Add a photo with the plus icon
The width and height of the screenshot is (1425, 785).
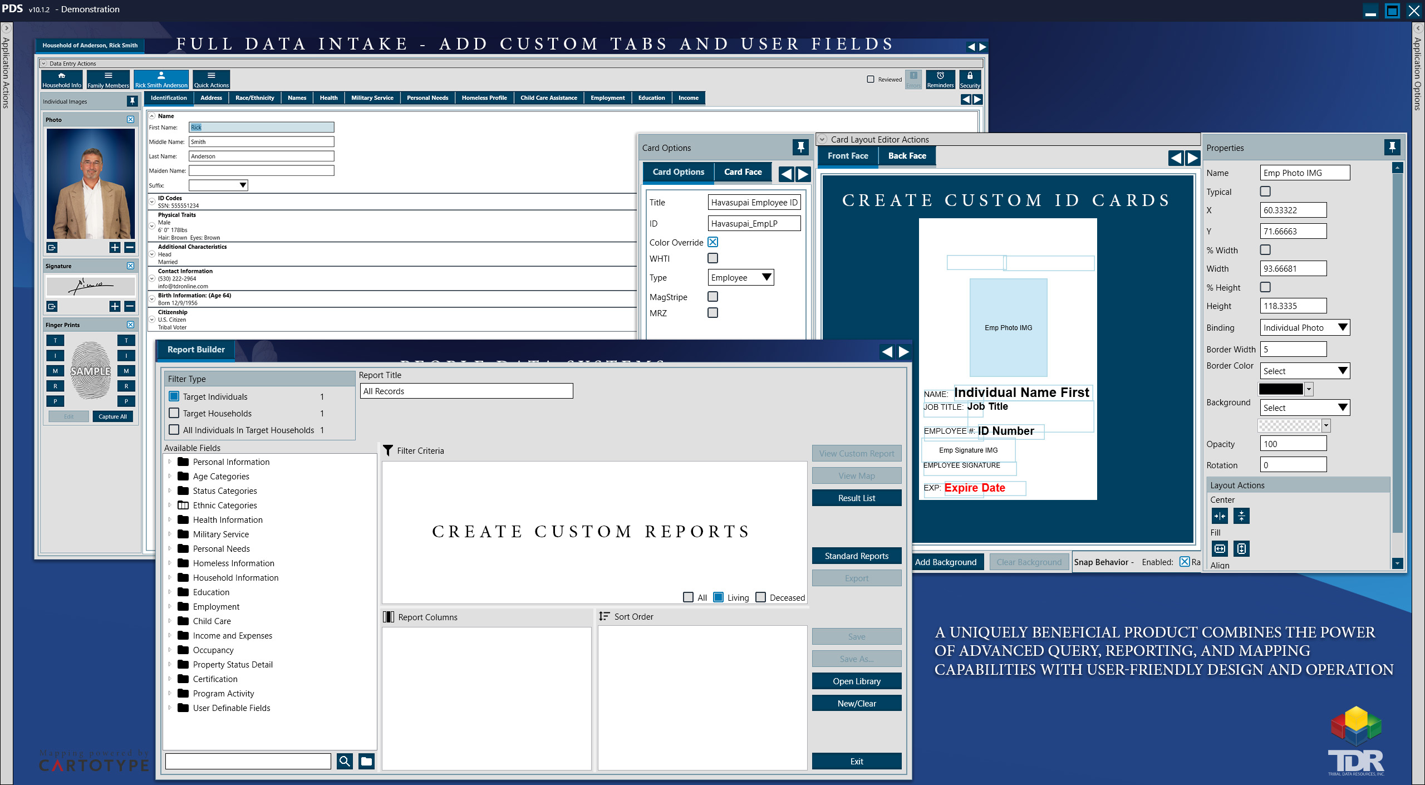[115, 247]
